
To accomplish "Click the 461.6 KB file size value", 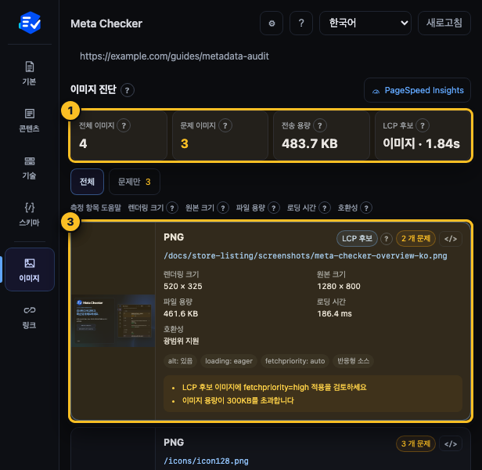I will coord(181,314).
